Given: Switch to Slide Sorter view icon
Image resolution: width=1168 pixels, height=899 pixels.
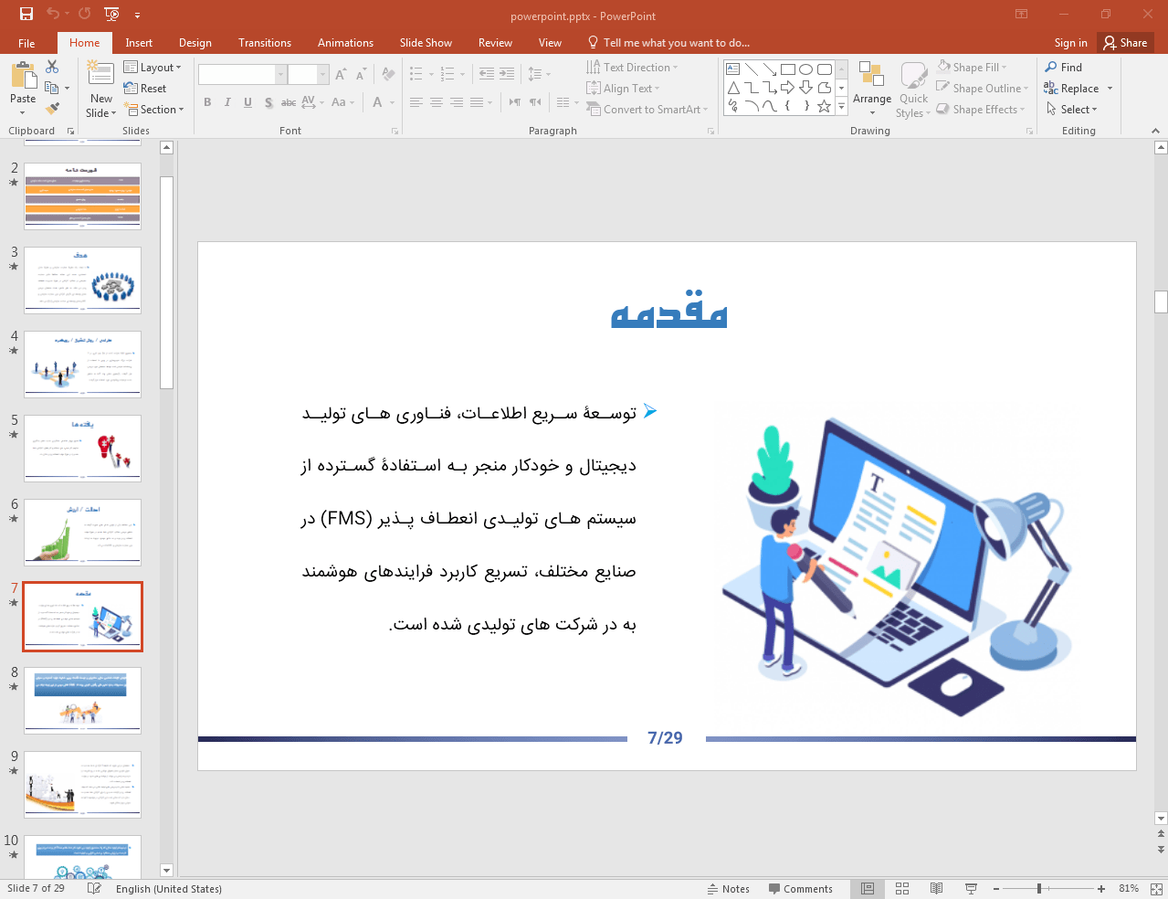Looking at the screenshot, I should tap(902, 888).
